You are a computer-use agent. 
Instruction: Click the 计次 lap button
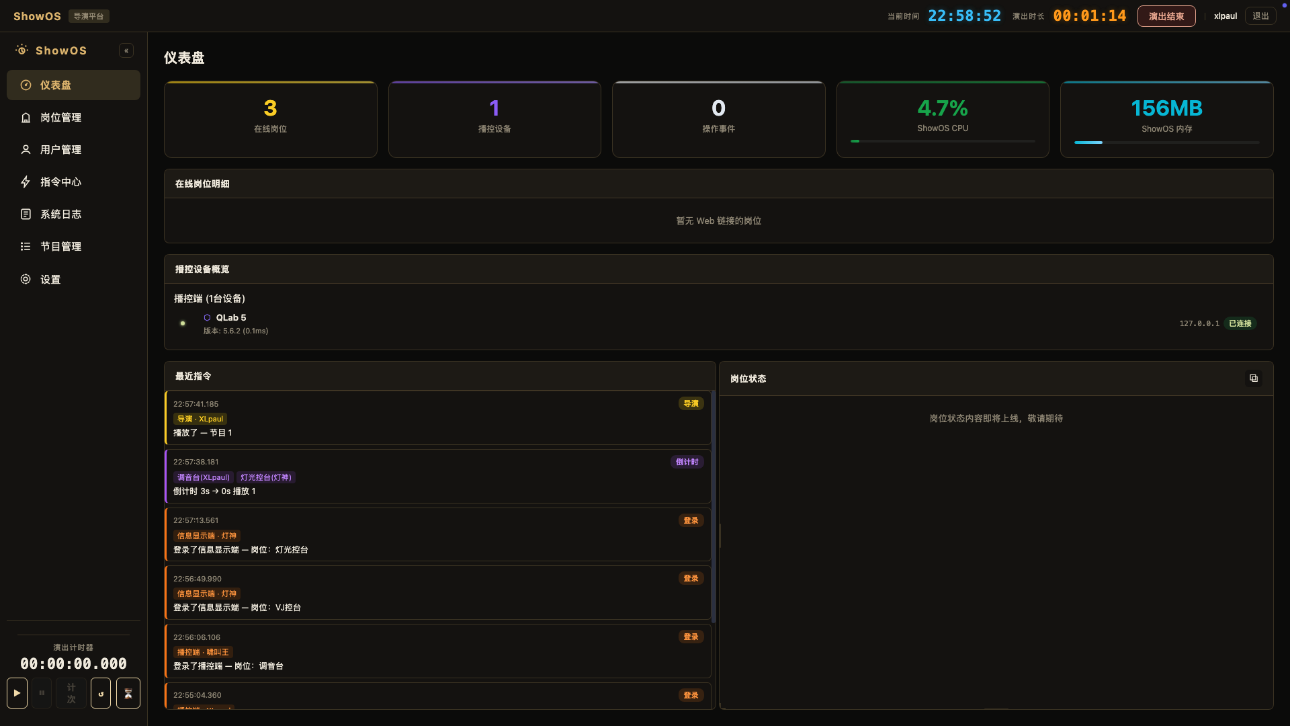click(71, 693)
